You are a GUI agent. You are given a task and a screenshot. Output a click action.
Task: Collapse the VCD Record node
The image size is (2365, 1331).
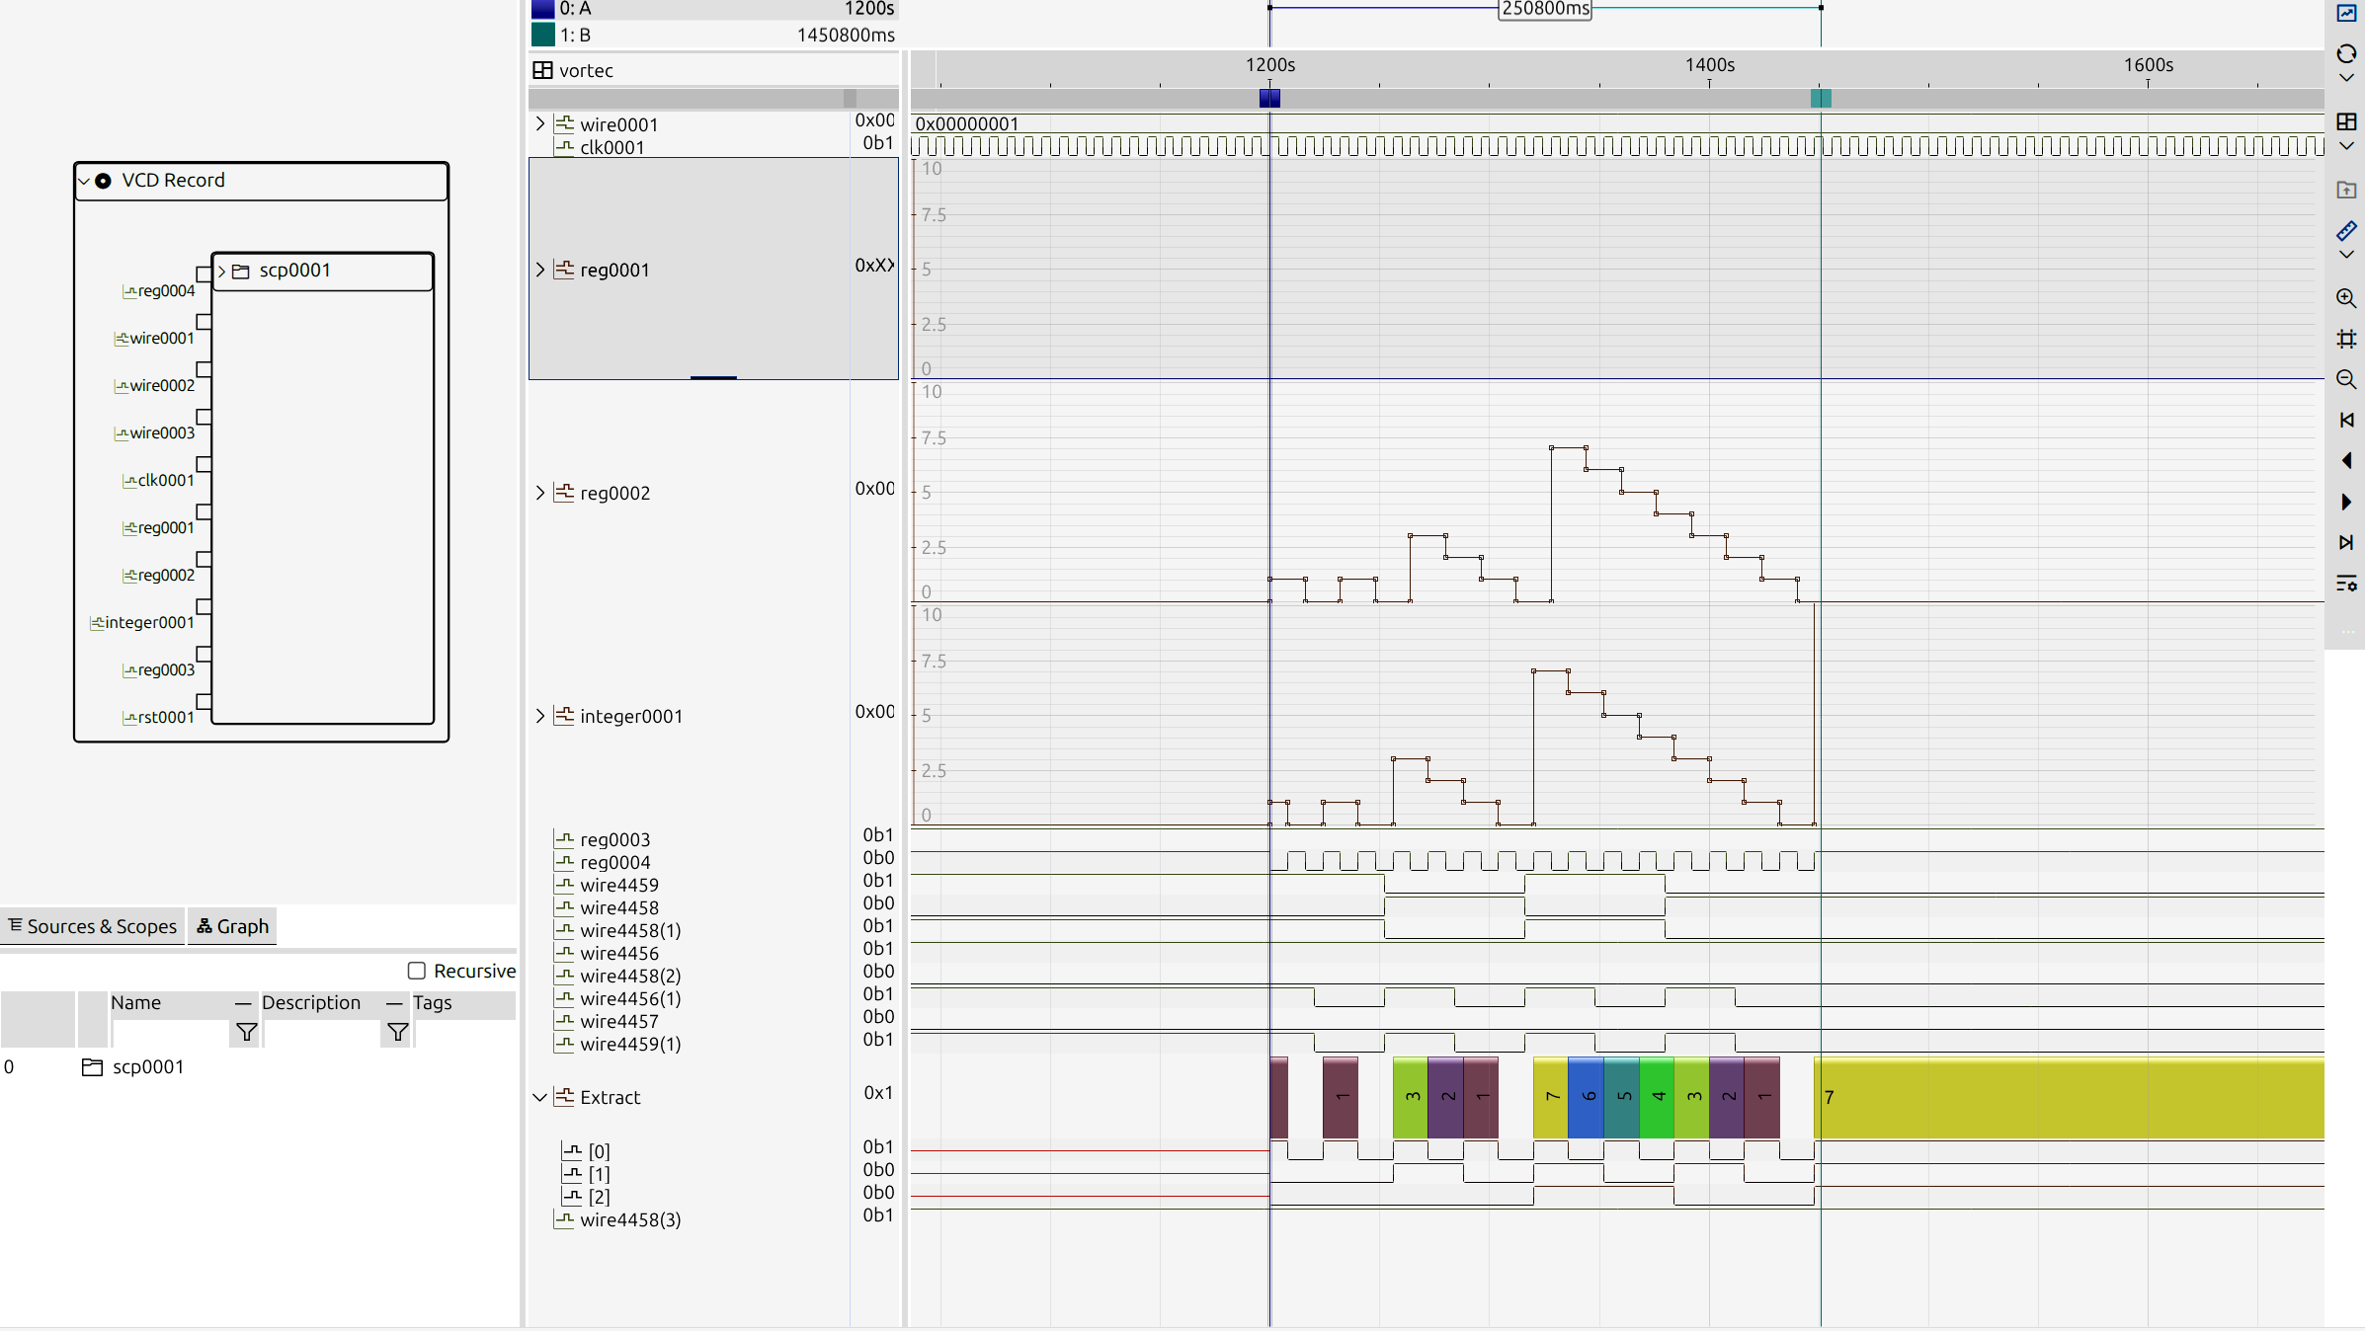(84, 181)
